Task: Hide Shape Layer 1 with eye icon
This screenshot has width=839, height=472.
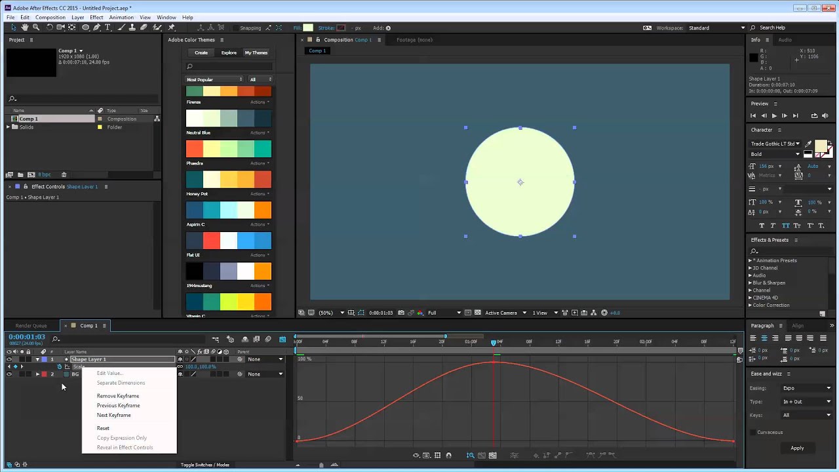Action: (x=9, y=359)
